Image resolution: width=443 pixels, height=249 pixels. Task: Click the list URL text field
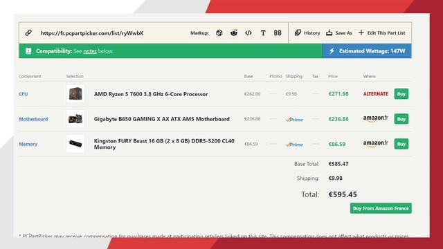tap(92, 33)
